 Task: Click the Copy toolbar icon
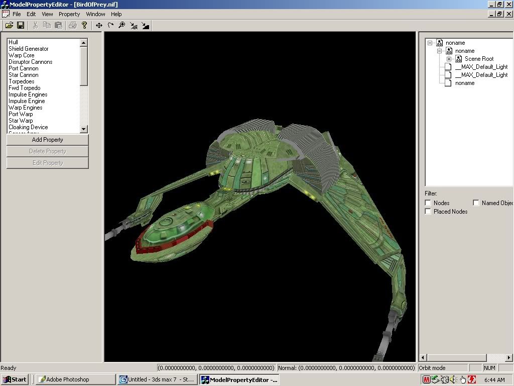(47, 25)
